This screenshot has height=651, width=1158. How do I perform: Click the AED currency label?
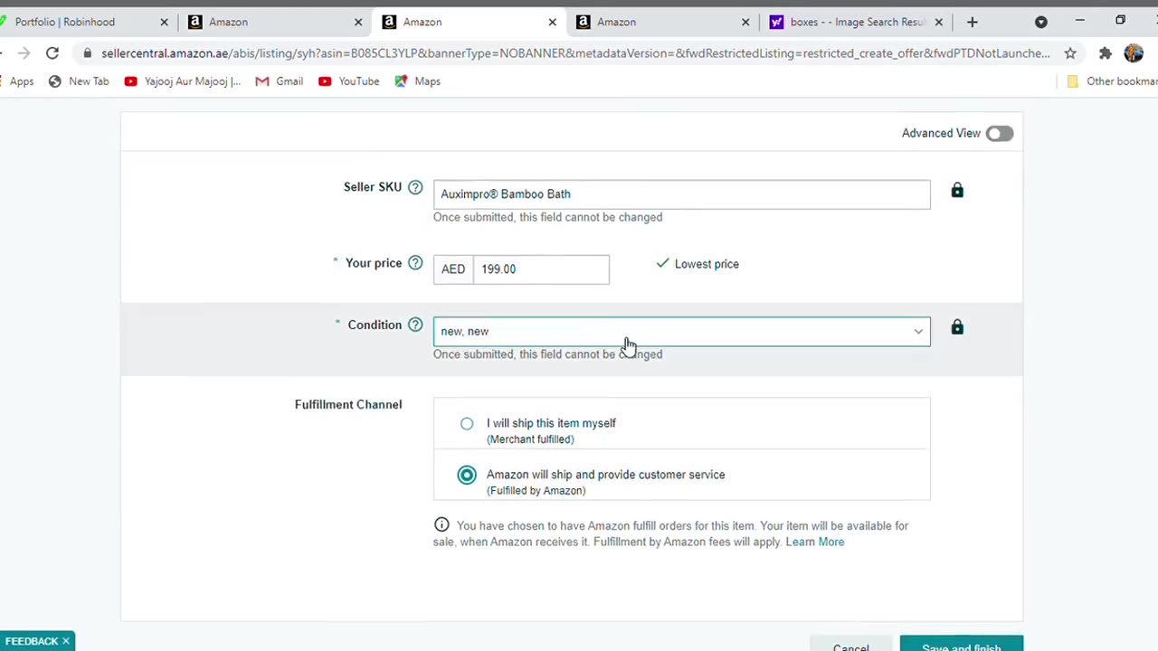click(x=453, y=269)
